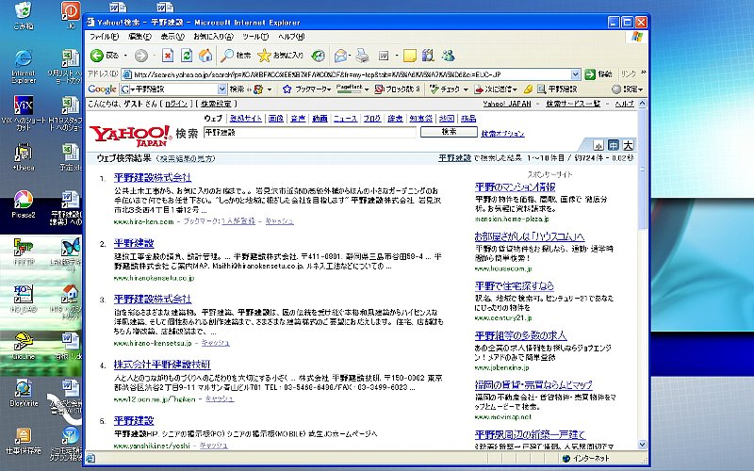Image resolution: width=754 pixels, height=471 pixels.
Task: Click the Google toolbar ブロック数 popup blocker
Action: pyautogui.click(x=397, y=89)
